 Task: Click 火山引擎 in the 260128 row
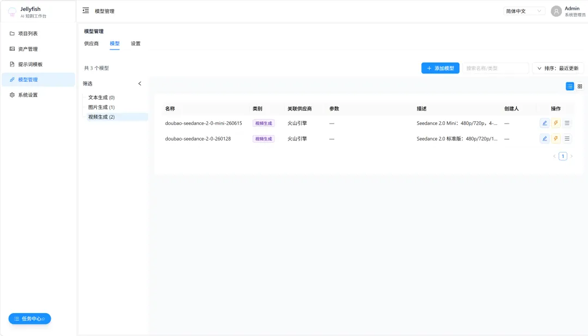[x=297, y=139]
